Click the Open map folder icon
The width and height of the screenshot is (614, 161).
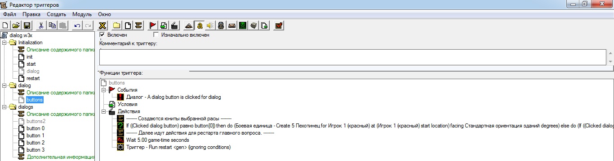point(16,25)
